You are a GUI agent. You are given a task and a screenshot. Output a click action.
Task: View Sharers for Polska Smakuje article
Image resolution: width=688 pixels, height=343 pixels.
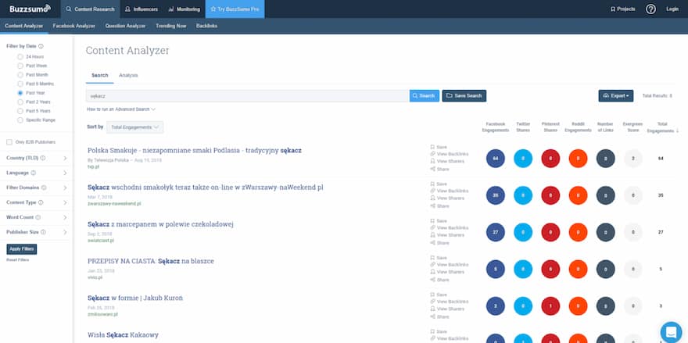(x=447, y=161)
